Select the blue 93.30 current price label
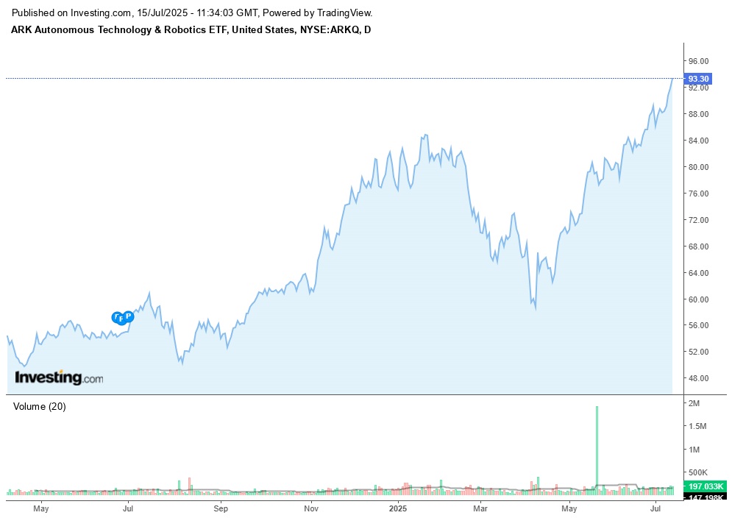The image size is (732, 518). click(x=698, y=79)
